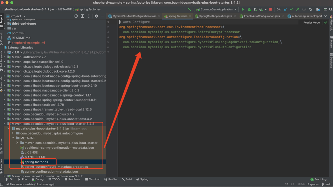Click line 1 Auto Configure comment in editor
Screen dimensions: 333x187
135,22
